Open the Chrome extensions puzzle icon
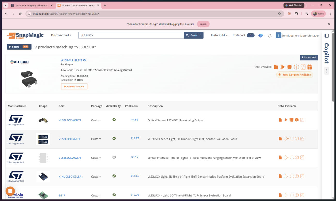 coord(296,14)
